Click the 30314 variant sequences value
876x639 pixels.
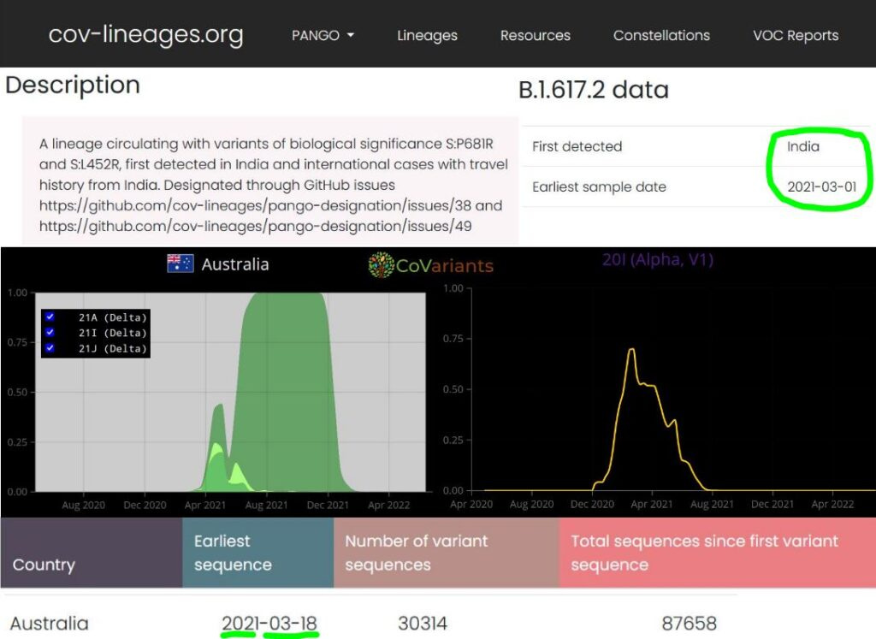click(423, 623)
